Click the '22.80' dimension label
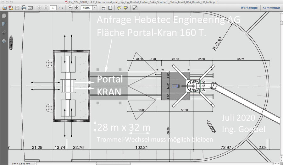The height and width of the screenshot is (165, 283). coord(201,59)
